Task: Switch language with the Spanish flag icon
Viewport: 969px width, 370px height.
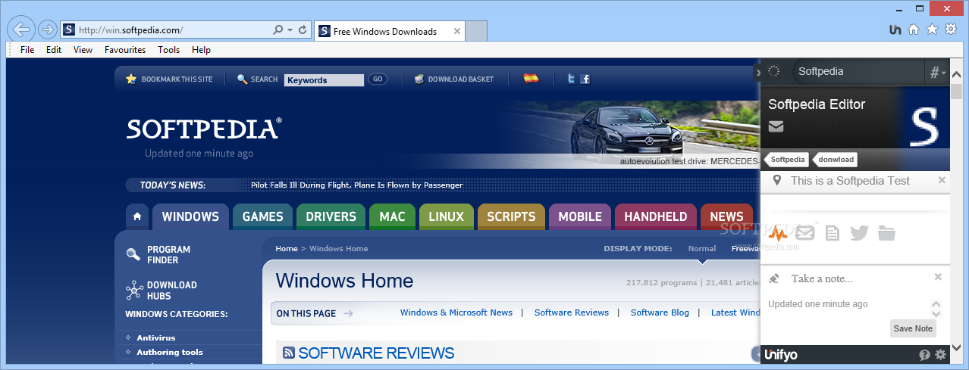Action: (x=531, y=78)
